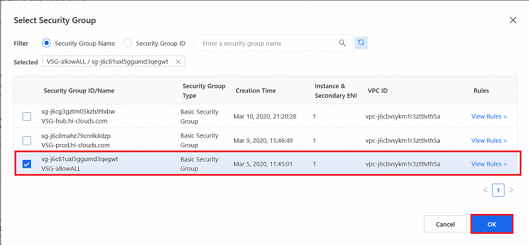Go to the previous page arrow
Image resolution: width=529 pixels, height=245 pixels.
tap(485, 190)
